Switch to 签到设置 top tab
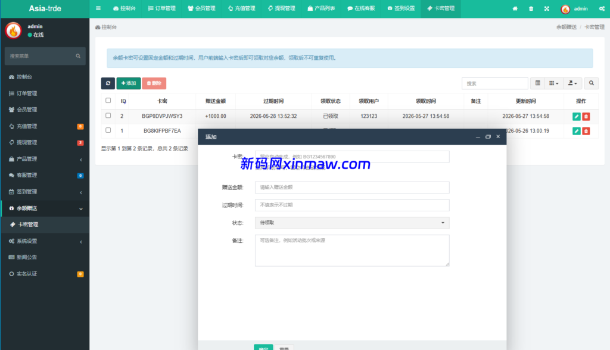This screenshot has height=350, width=610. click(401, 8)
